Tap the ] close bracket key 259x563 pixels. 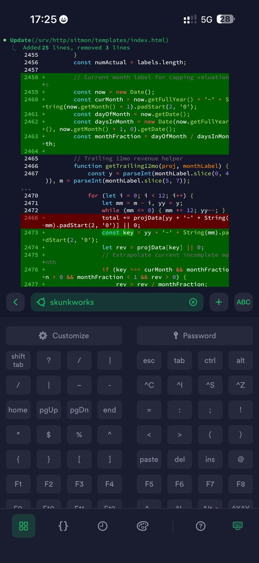[x=110, y=460]
